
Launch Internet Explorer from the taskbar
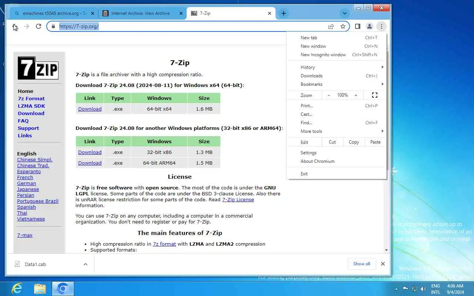pos(17,289)
